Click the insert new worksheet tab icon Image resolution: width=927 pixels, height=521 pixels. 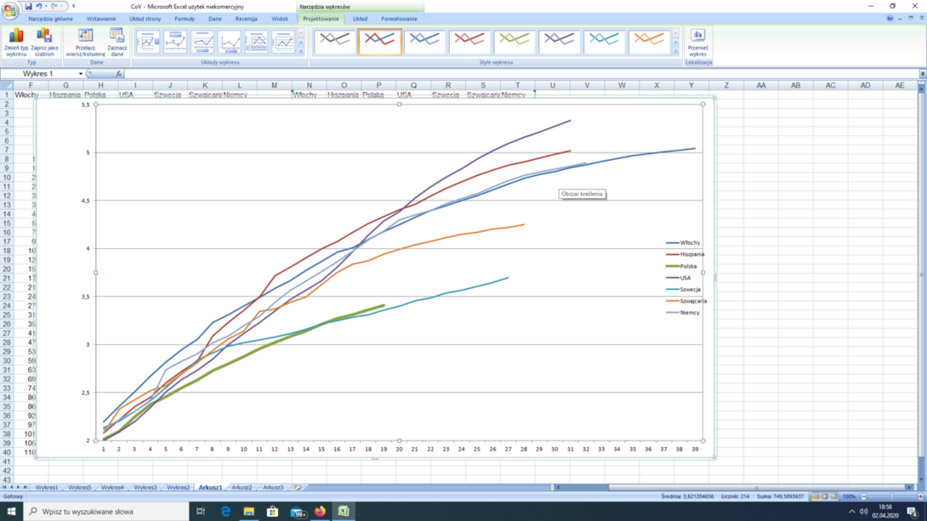(x=298, y=487)
